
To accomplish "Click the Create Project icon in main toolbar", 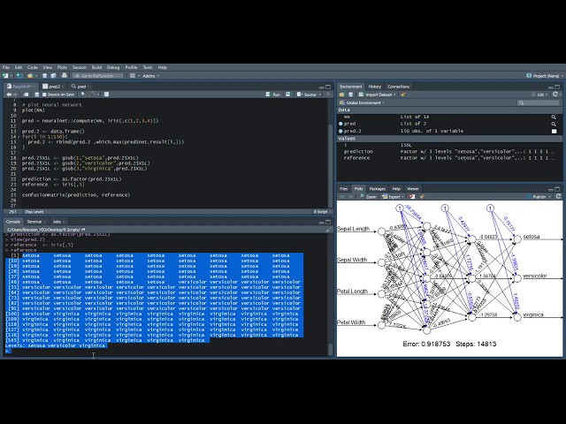I will pos(19,76).
